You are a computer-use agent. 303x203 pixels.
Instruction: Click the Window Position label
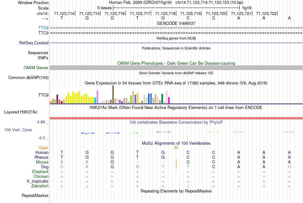pos(33,3)
